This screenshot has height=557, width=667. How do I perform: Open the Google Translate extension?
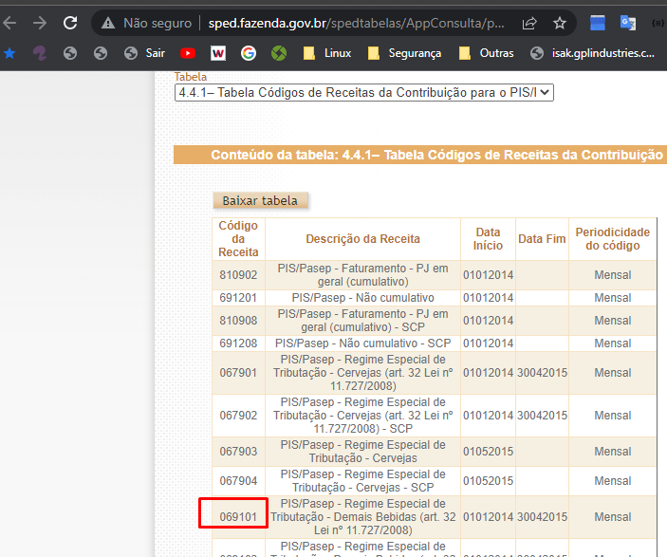coord(628,23)
